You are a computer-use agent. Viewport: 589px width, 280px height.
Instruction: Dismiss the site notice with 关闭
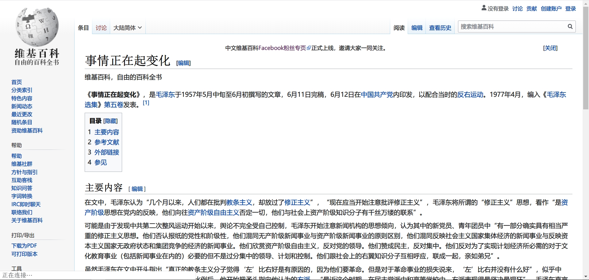click(x=550, y=48)
